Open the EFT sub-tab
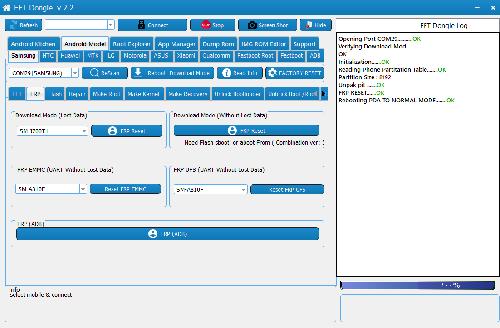The width and height of the screenshot is (500, 328). click(17, 94)
